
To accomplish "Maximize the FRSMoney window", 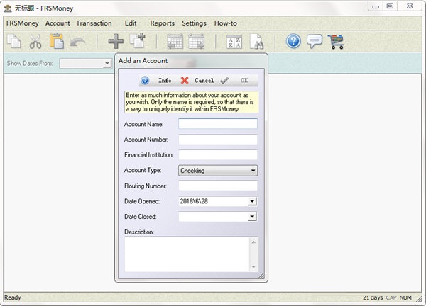I will pos(390,6).
